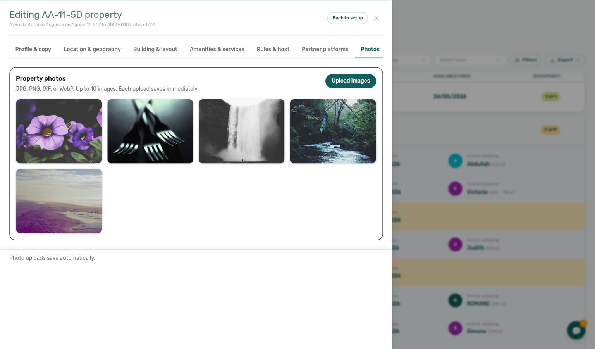Open the Select types dropdown in background
The height and width of the screenshot is (349, 595).
[470, 60]
